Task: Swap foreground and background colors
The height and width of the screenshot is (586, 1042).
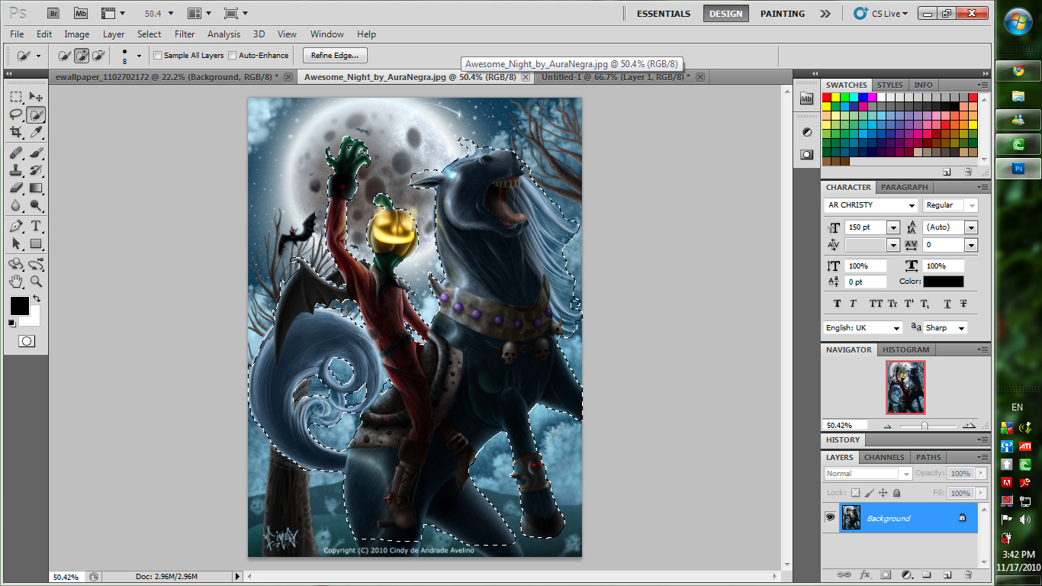Action: pos(36,298)
